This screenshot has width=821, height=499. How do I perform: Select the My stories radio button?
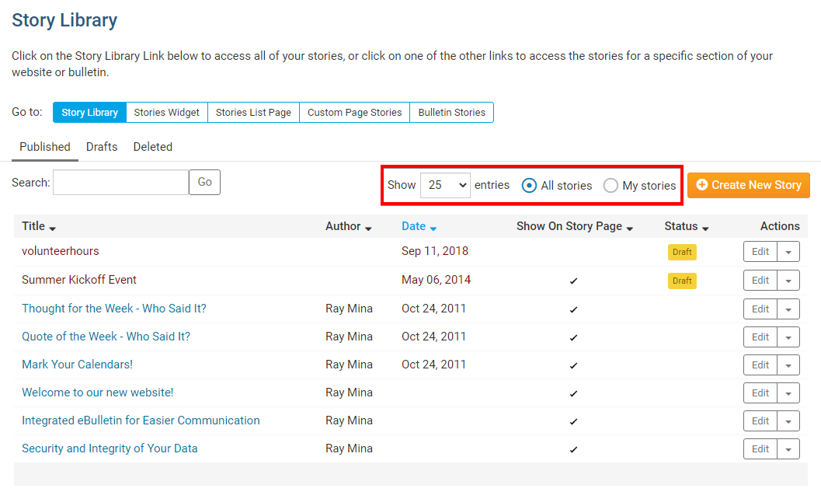[611, 186]
